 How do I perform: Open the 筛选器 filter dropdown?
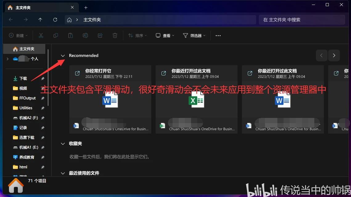pos(194,36)
